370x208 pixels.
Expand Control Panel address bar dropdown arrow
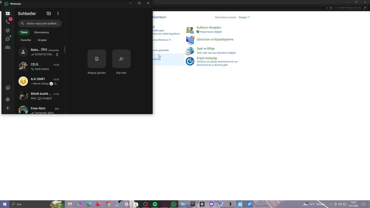[327, 8]
